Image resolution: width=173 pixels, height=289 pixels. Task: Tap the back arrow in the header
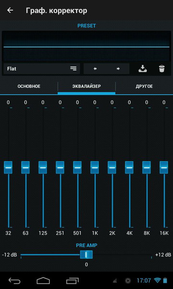pyautogui.click(x=10, y=10)
